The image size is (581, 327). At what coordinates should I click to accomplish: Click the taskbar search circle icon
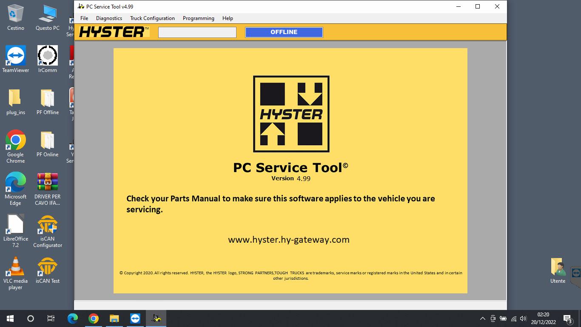(x=31, y=318)
